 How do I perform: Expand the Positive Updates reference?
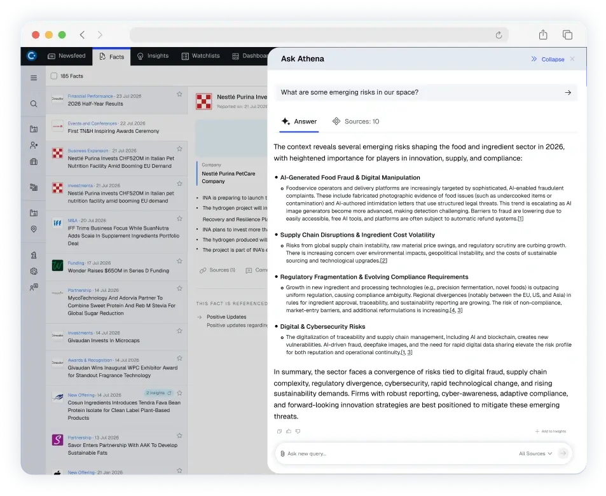tap(200, 317)
